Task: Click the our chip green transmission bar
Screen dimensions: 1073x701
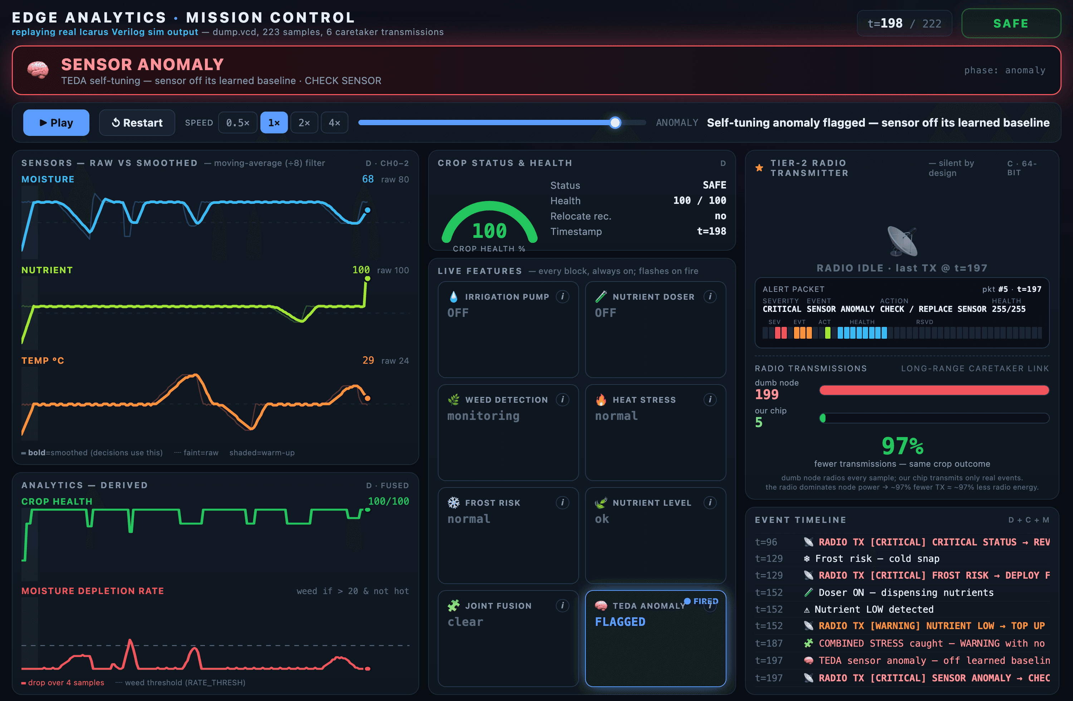Action: pos(934,418)
